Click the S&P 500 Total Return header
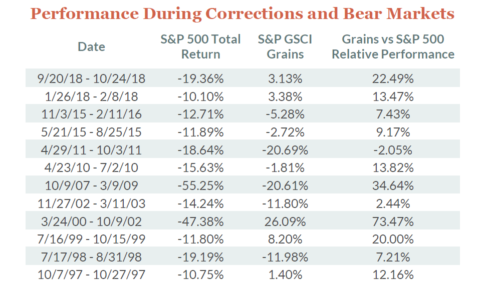This screenshot has width=480, height=294. click(x=200, y=46)
